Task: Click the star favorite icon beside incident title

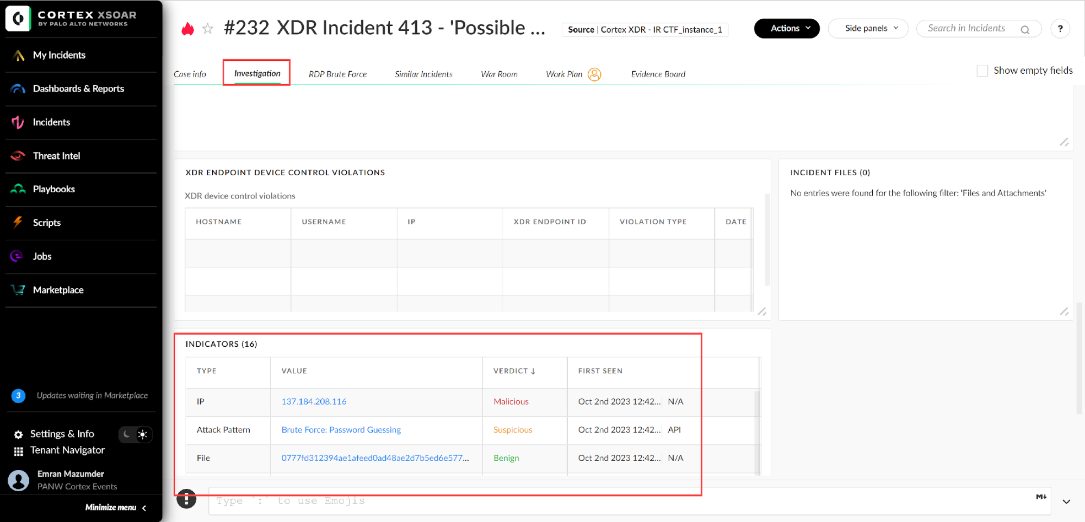Action: 207,29
